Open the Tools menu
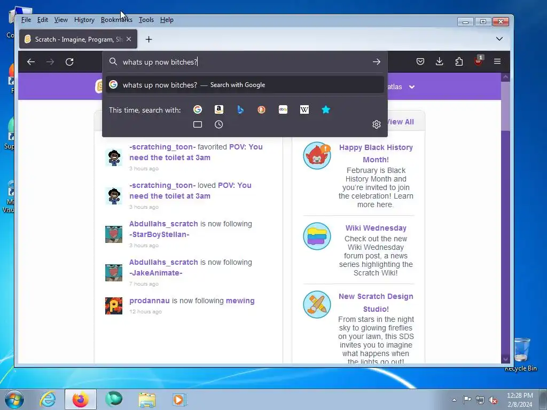Image resolution: width=547 pixels, height=410 pixels. (146, 20)
